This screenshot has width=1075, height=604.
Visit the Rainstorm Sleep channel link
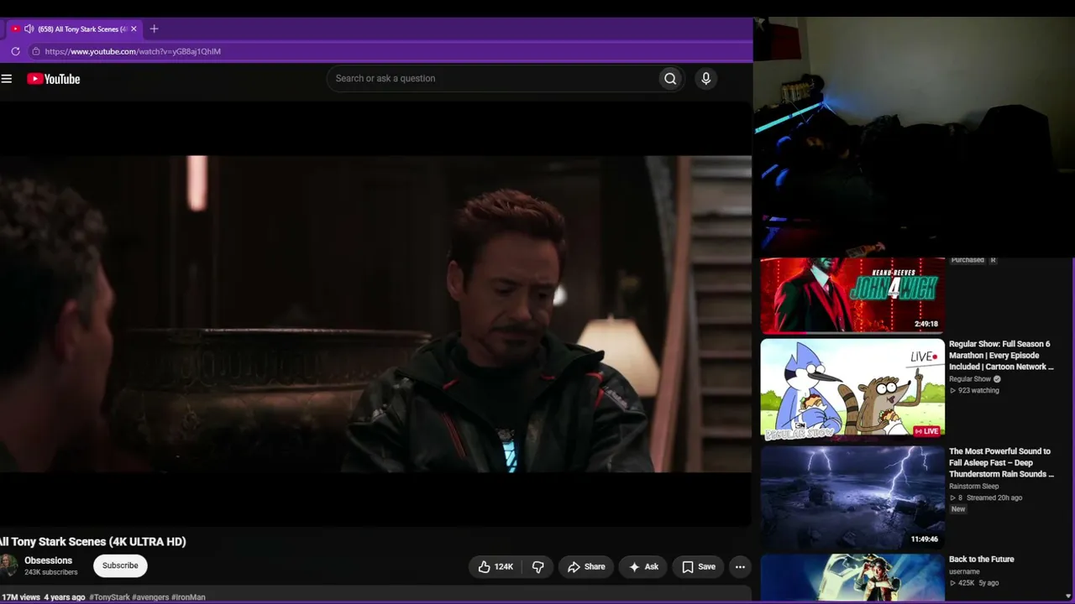tap(974, 487)
